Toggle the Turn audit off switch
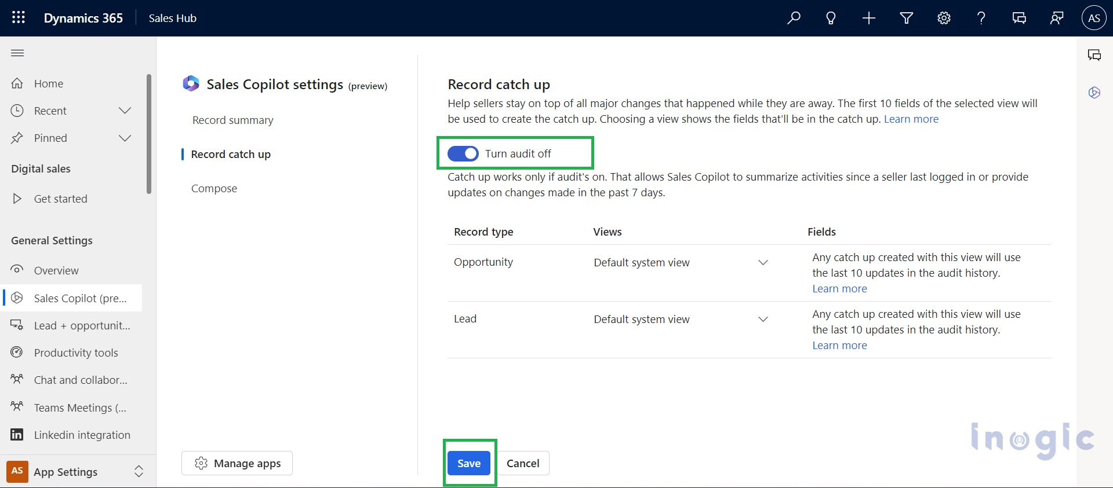The width and height of the screenshot is (1113, 488). pos(463,153)
